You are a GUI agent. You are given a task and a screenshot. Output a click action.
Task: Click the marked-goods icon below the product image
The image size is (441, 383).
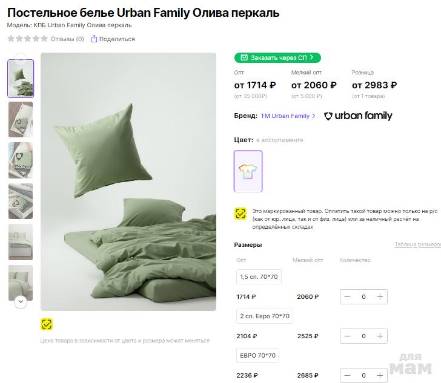pyautogui.click(x=47, y=324)
